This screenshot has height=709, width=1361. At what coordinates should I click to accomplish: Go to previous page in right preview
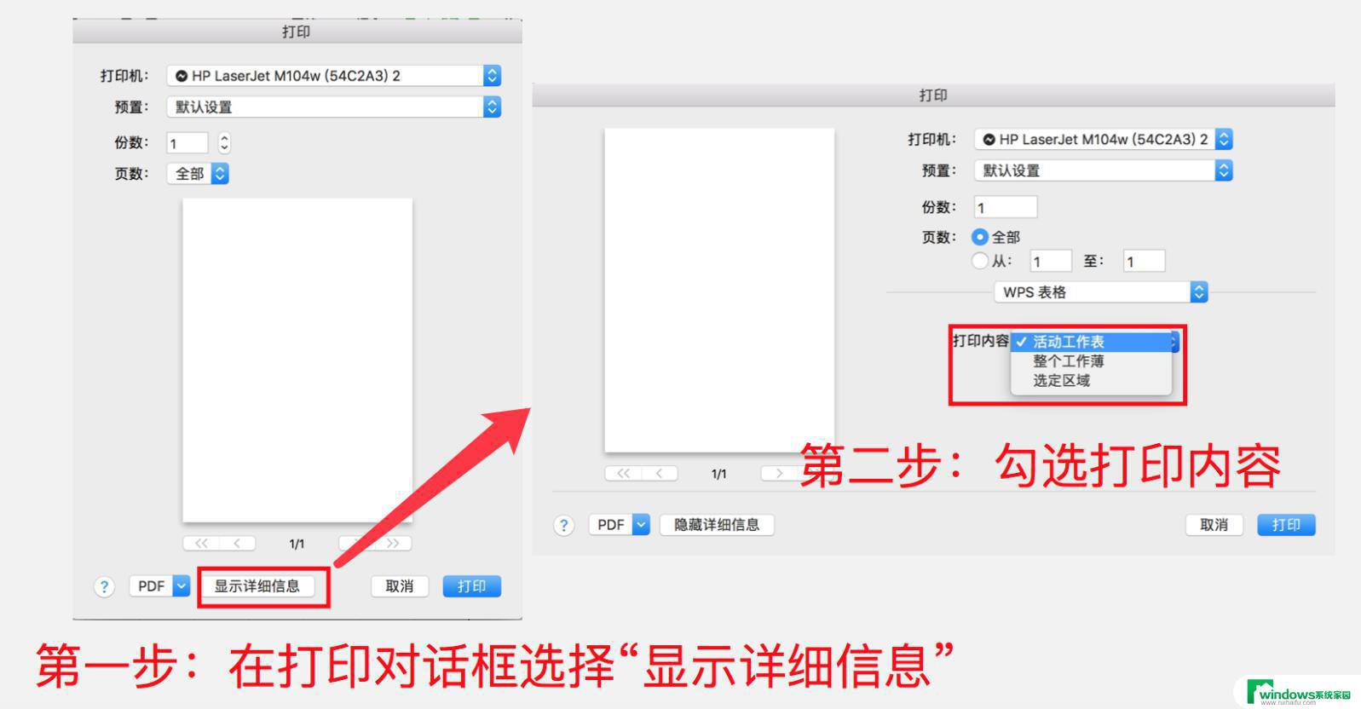[659, 473]
